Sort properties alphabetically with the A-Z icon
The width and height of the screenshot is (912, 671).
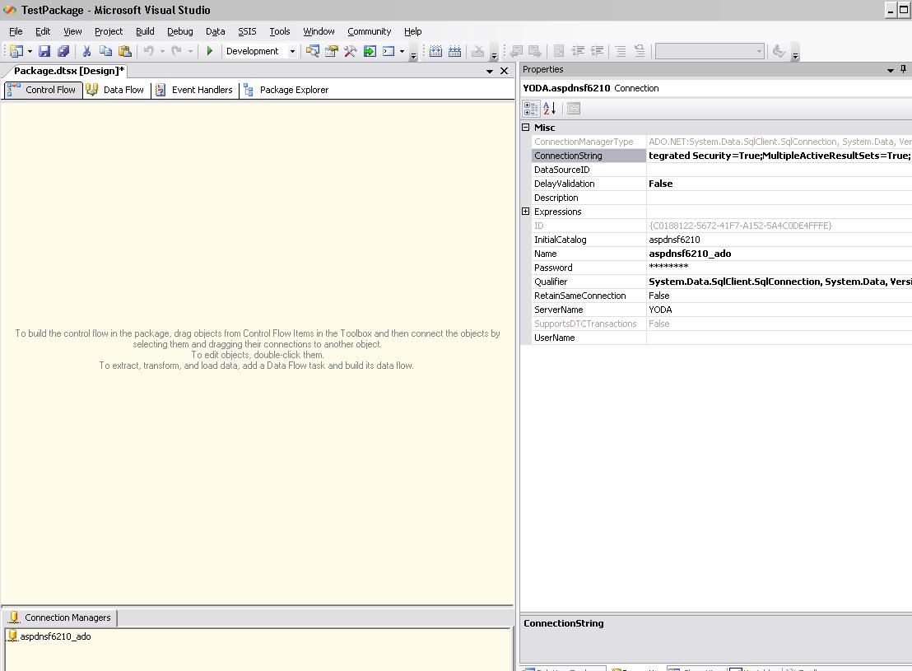coord(550,108)
